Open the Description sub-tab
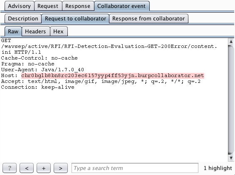 [x=23, y=19]
